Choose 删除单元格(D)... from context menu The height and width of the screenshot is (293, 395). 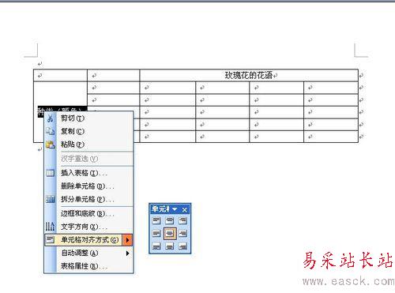[89, 186]
